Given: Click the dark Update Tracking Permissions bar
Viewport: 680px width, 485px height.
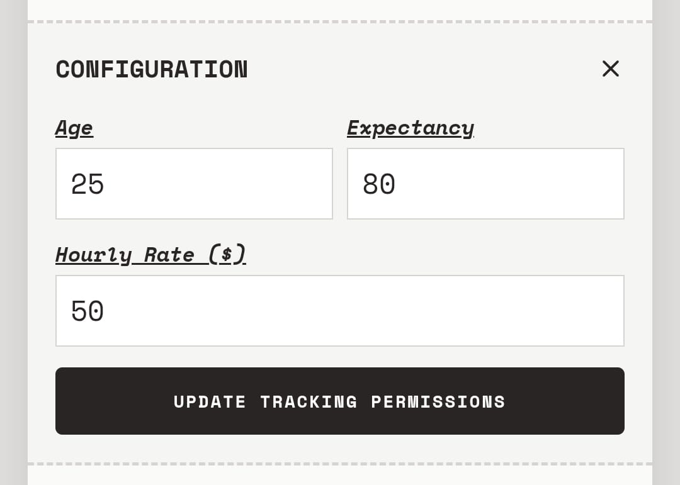Looking at the screenshot, I should pyautogui.click(x=340, y=401).
